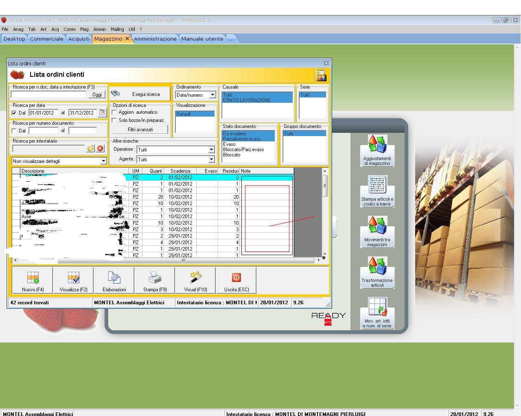
Task: Click vertical scrollbar of orders grid
Action: point(325,212)
